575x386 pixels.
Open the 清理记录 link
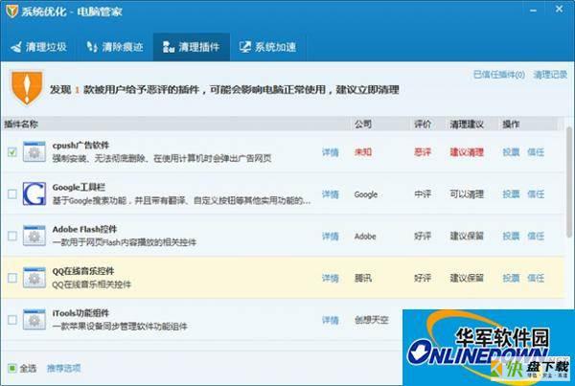(x=550, y=75)
